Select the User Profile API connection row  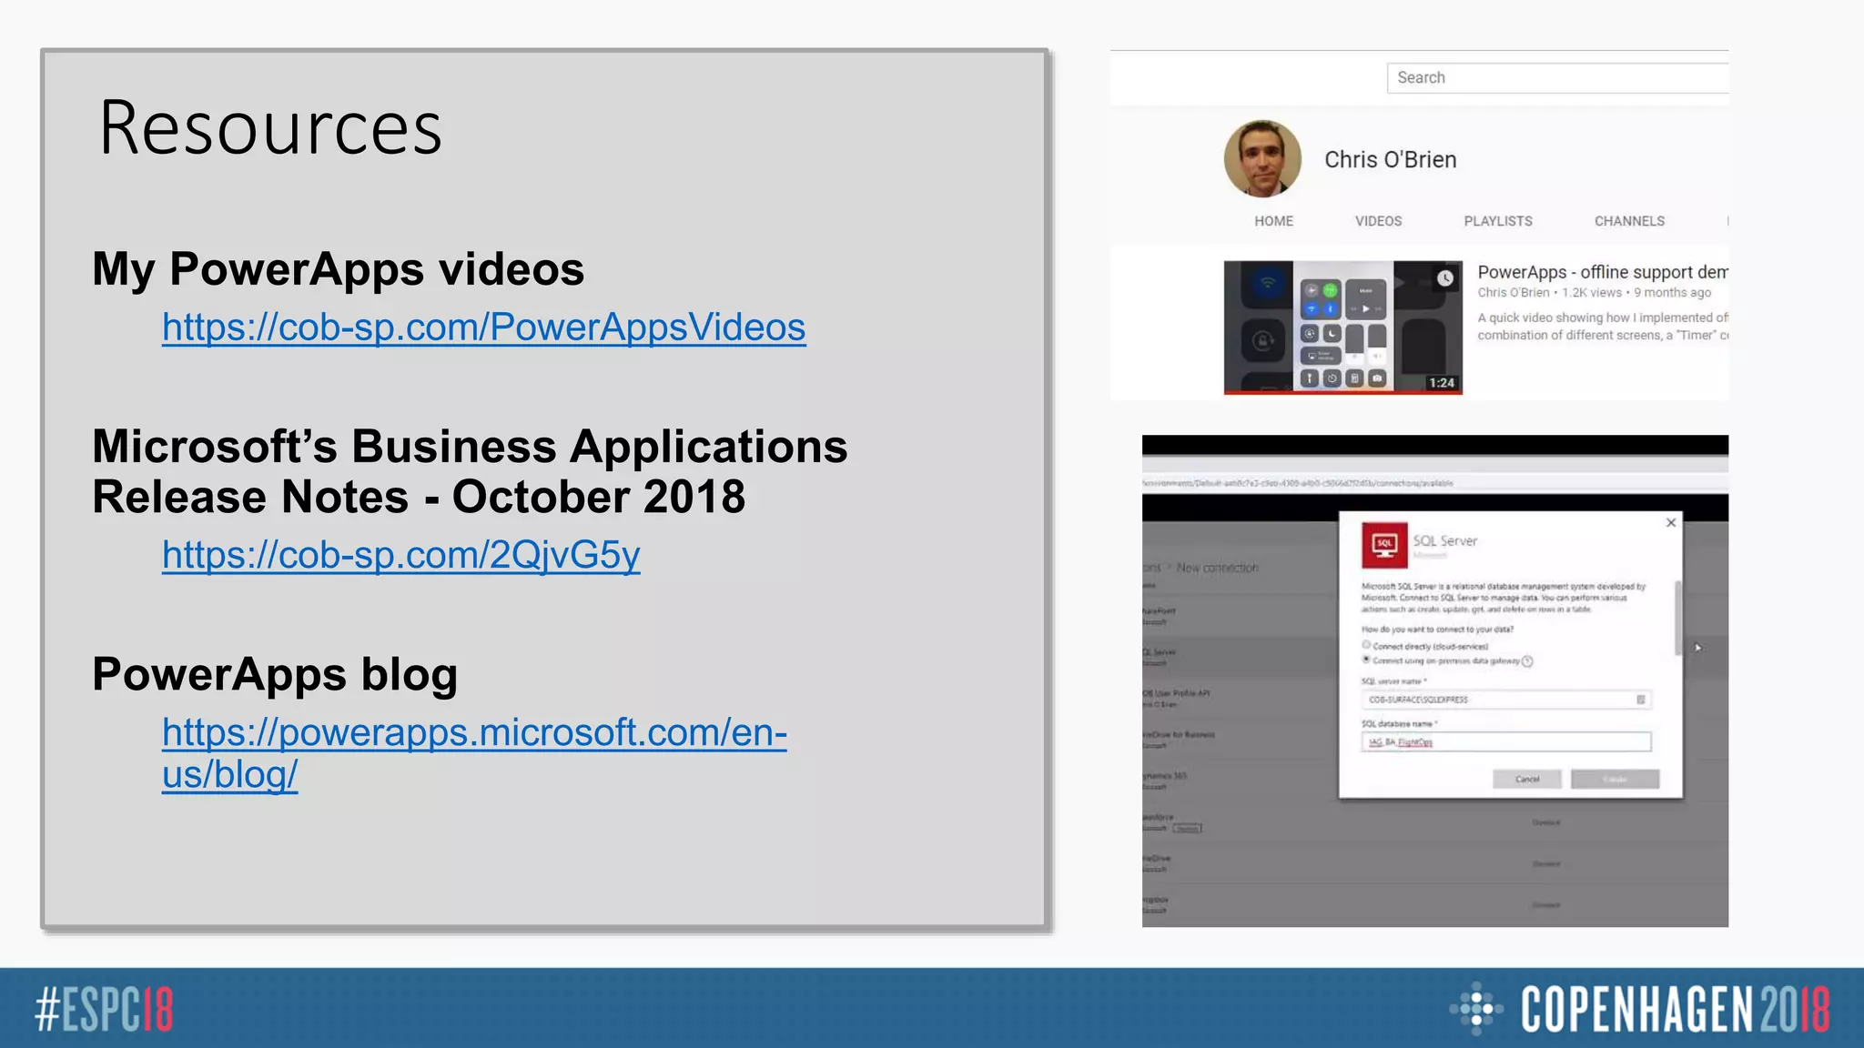(1240, 698)
